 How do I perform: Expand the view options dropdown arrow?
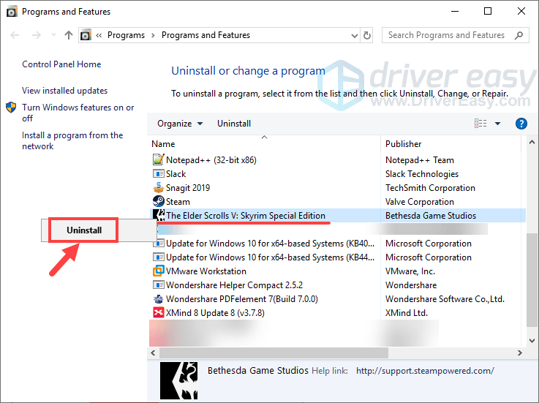498,124
